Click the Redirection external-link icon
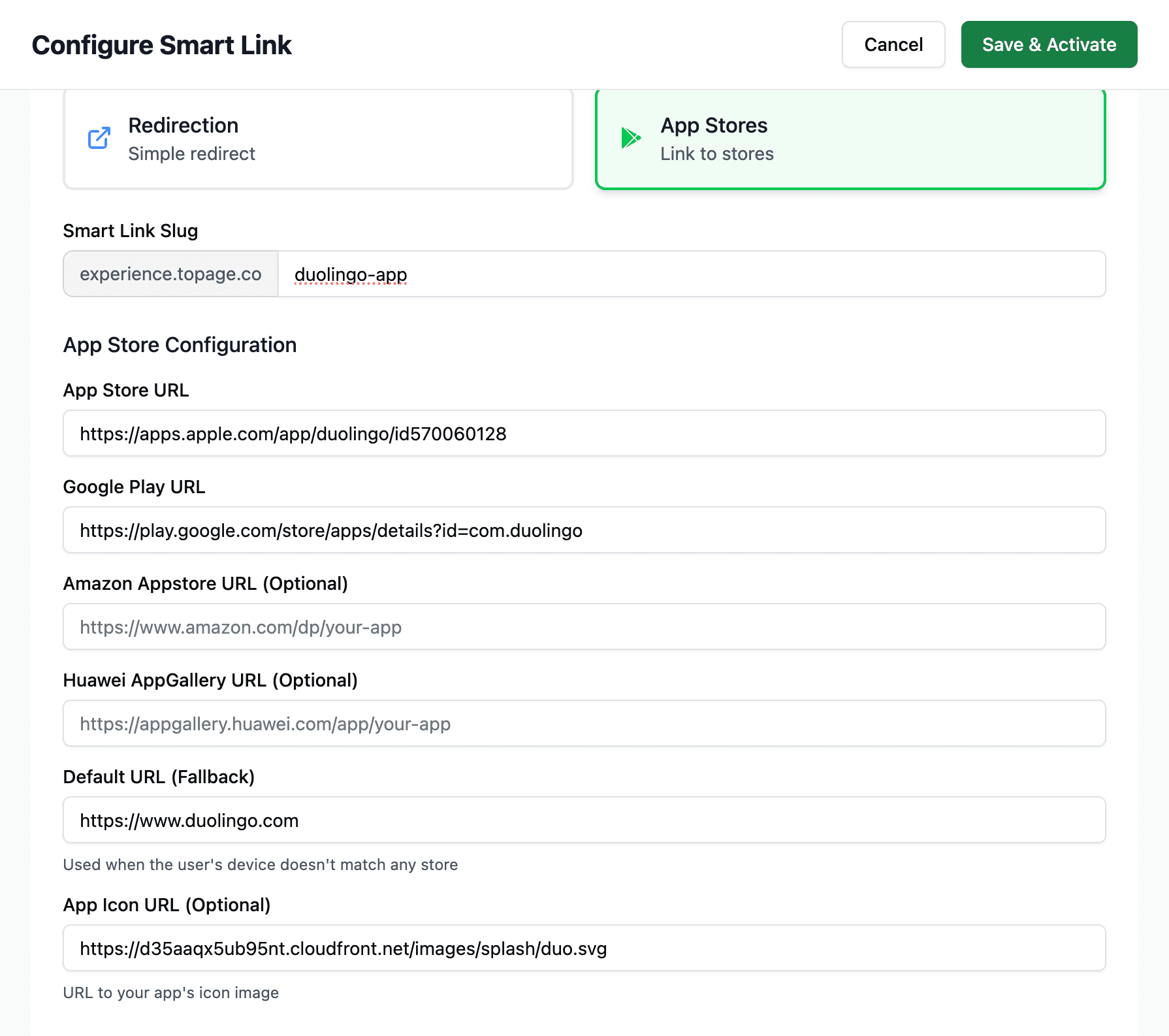This screenshot has height=1036, width=1169. point(99,138)
